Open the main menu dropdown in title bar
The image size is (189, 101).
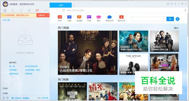[175, 4]
